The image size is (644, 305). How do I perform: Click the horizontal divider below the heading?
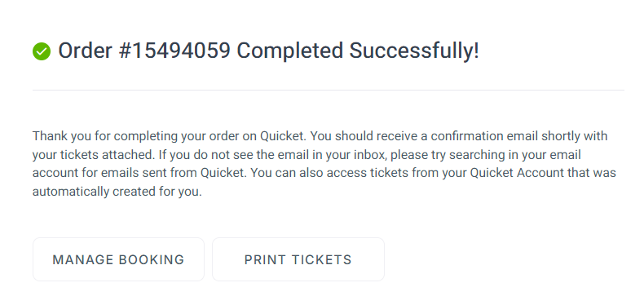pos(329,90)
